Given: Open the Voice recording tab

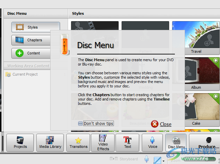Looking at the screenshot, I should 152,142.
